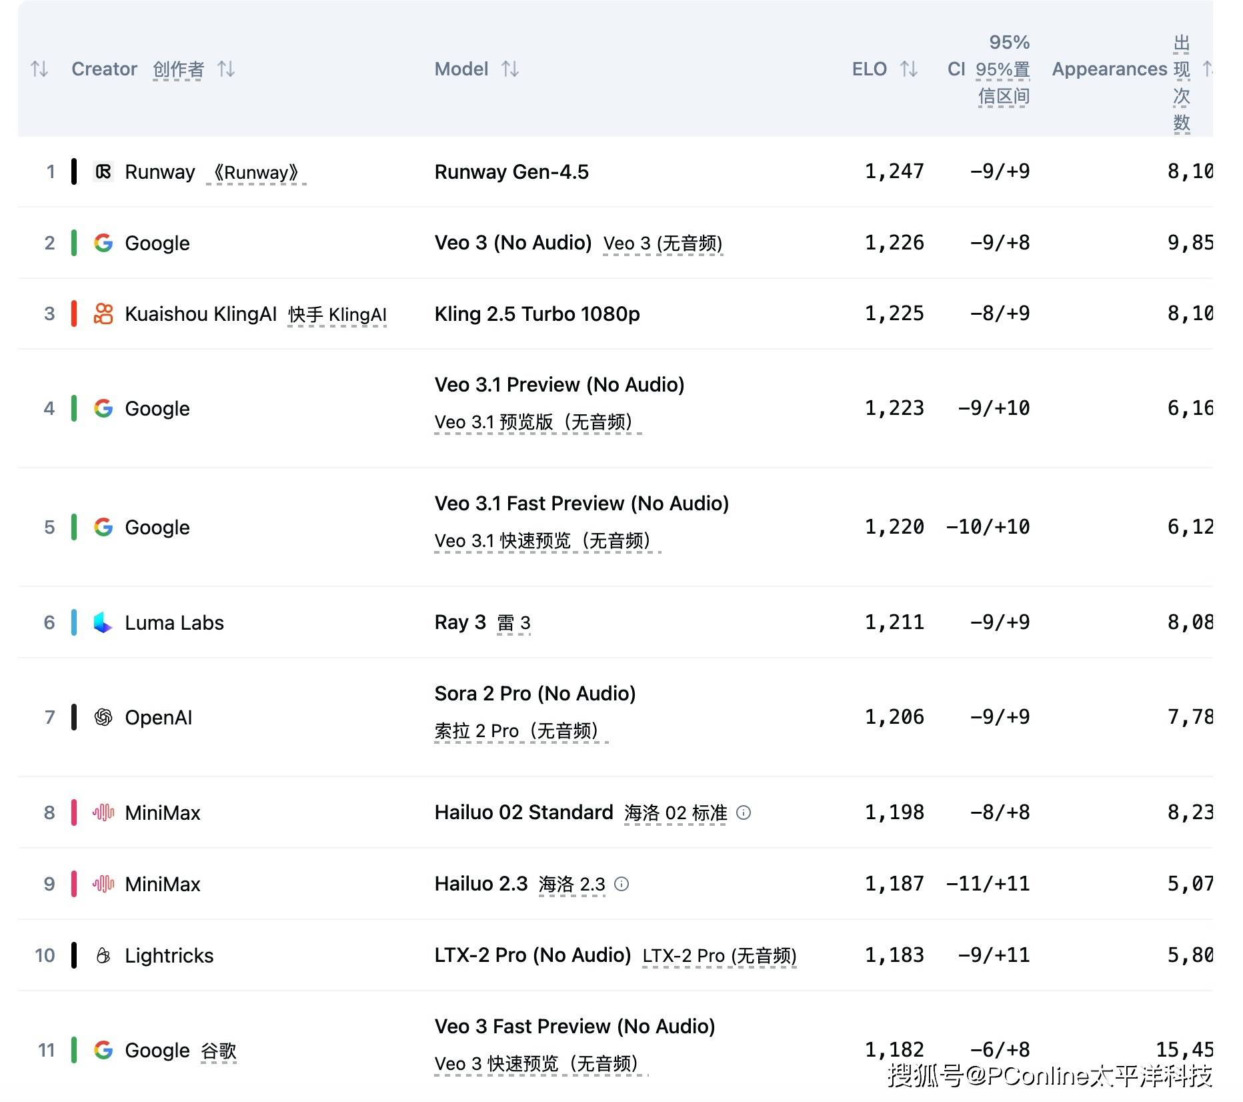The height and width of the screenshot is (1102, 1243).
Task: Click the Sora 2 Pro (No Audio) model name
Action: tap(535, 694)
